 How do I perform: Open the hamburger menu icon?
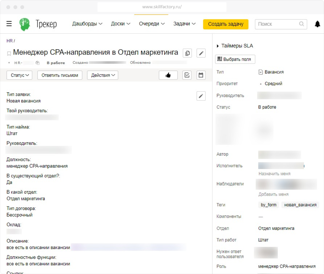click(9, 24)
